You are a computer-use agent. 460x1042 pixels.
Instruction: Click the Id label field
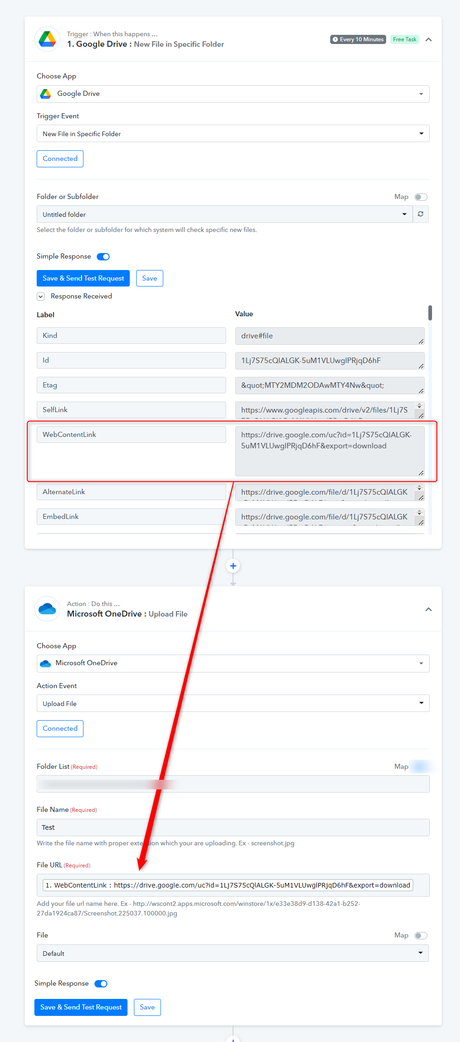131,360
